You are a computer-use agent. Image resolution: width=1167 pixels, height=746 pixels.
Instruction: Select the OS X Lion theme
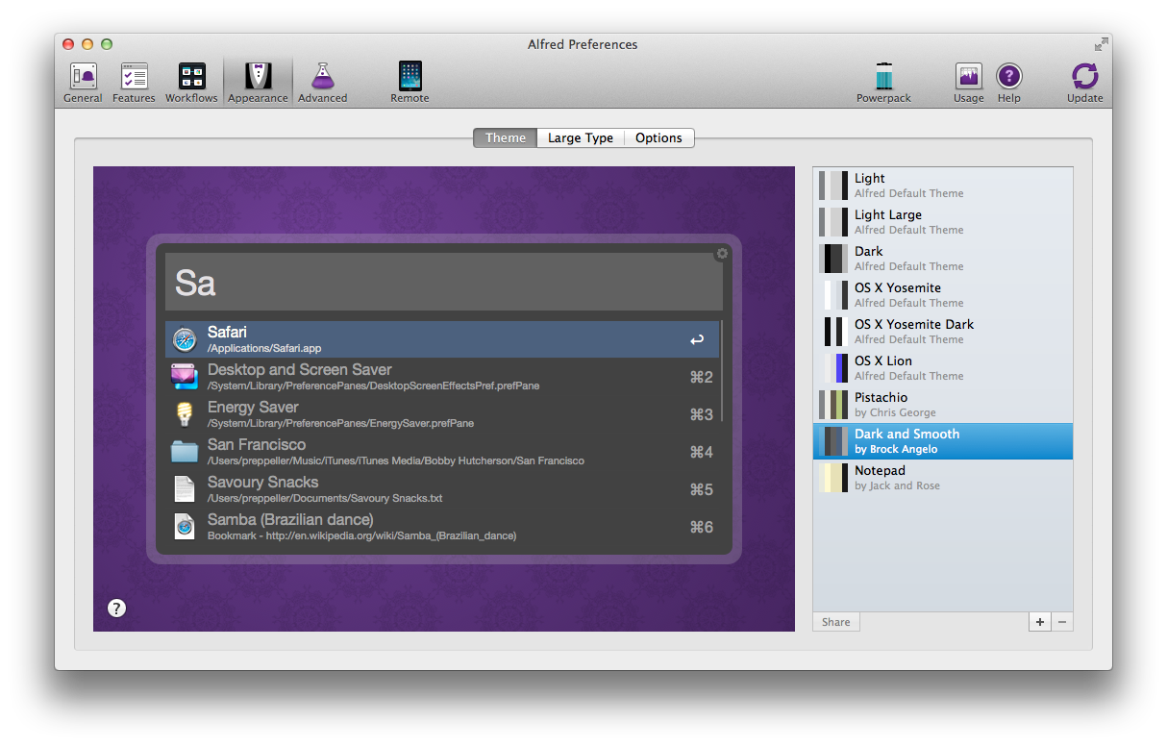[943, 368]
